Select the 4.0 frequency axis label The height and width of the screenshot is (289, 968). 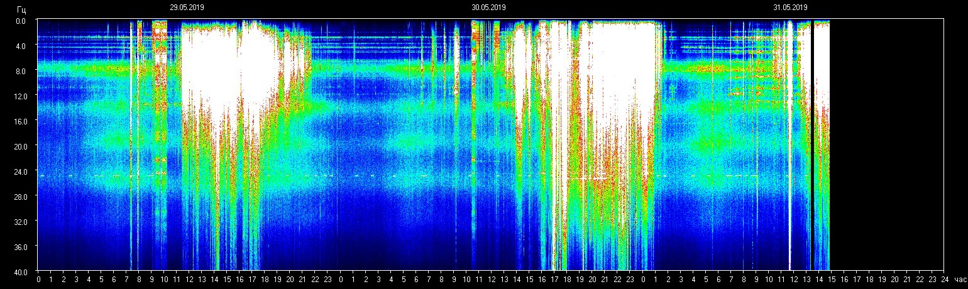(21, 46)
